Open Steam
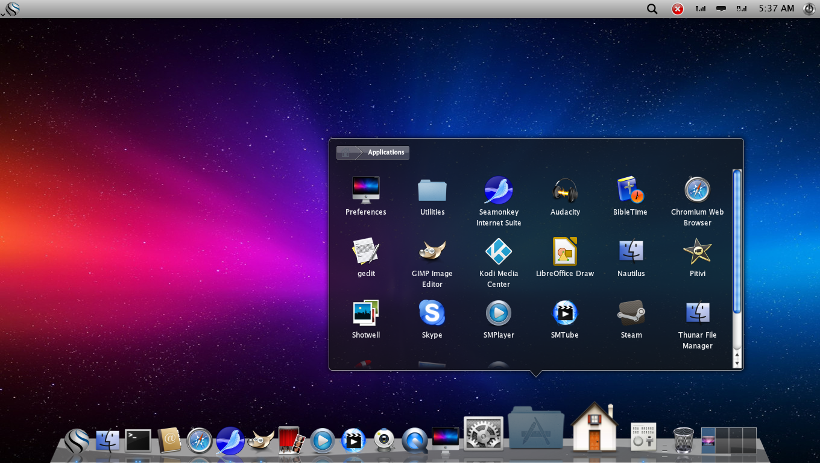The image size is (820, 463). click(x=631, y=319)
